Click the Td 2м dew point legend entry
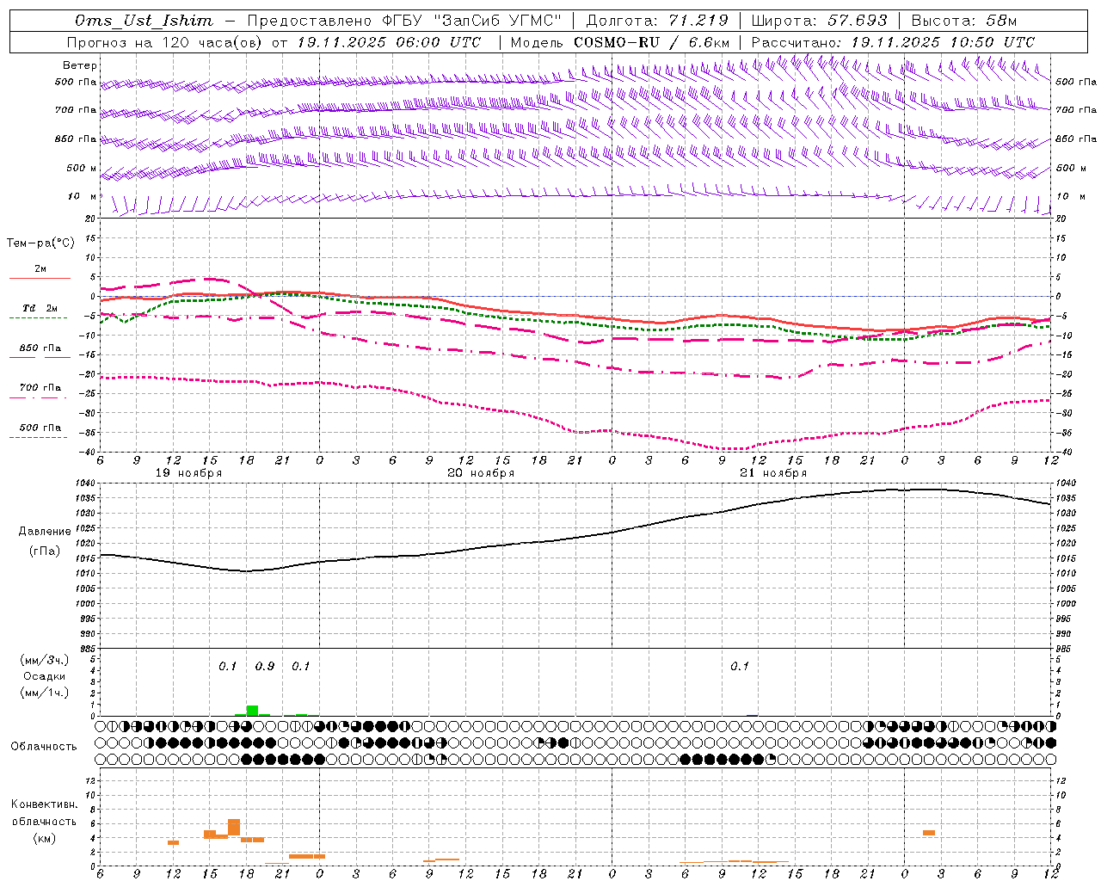Screen dimensions: 1101x881 [40, 308]
